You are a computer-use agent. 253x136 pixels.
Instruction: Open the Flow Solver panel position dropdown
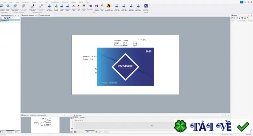point(222,115)
